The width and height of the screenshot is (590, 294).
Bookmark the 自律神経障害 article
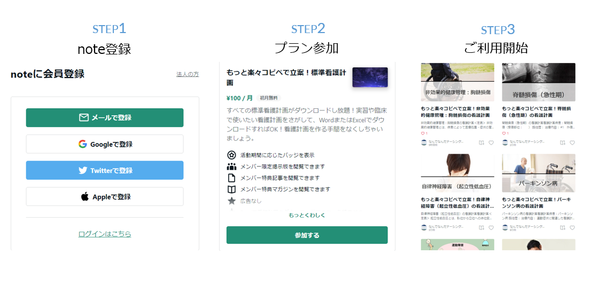click(x=482, y=227)
